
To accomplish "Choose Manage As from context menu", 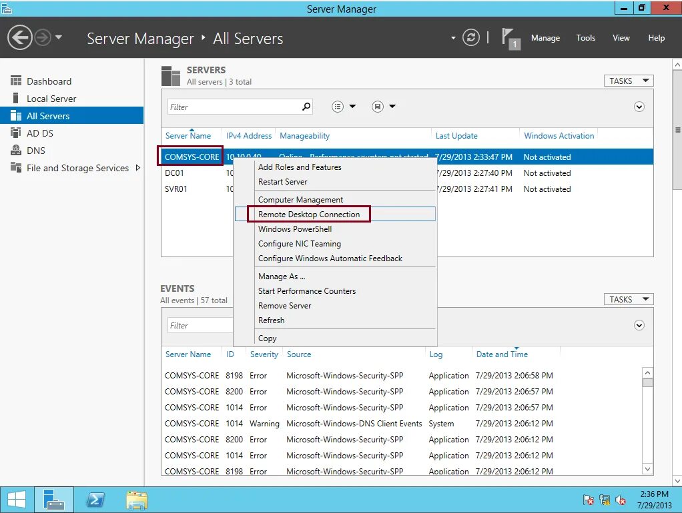I will 335,276.
